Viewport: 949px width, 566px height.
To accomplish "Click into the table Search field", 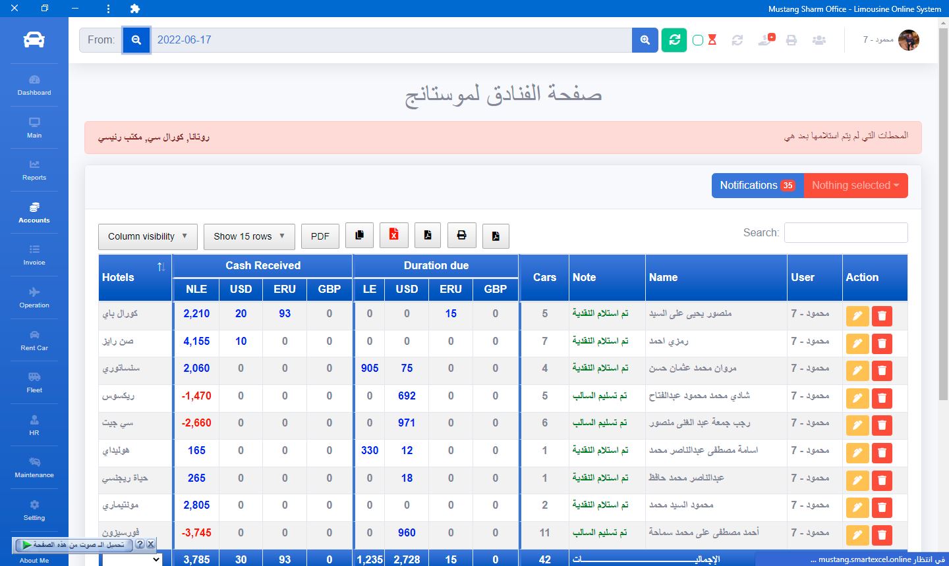I will click(x=846, y=233).
